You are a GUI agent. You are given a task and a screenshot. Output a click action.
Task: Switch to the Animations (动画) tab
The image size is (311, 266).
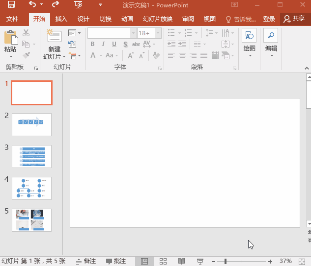[127, 19]
